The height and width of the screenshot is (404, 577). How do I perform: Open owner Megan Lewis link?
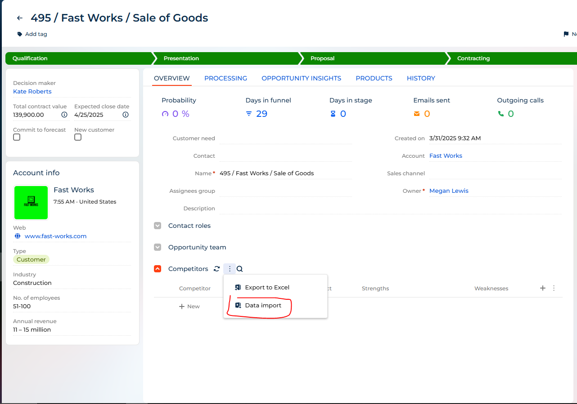tap(449, 191)
